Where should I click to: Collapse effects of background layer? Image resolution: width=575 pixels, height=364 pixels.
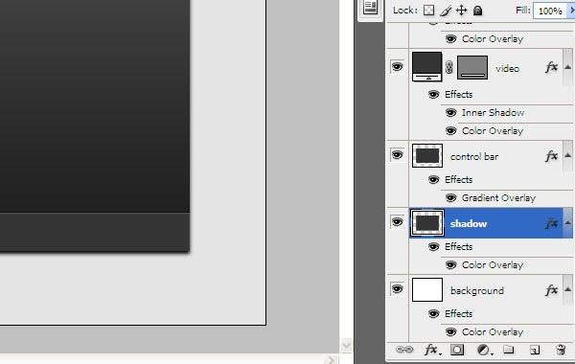point(567,289)
